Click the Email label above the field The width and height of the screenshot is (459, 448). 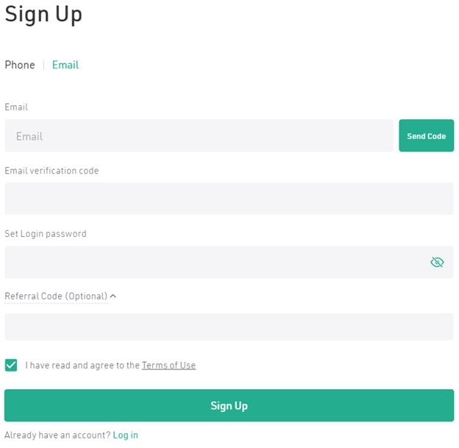(x=16, y=107)
